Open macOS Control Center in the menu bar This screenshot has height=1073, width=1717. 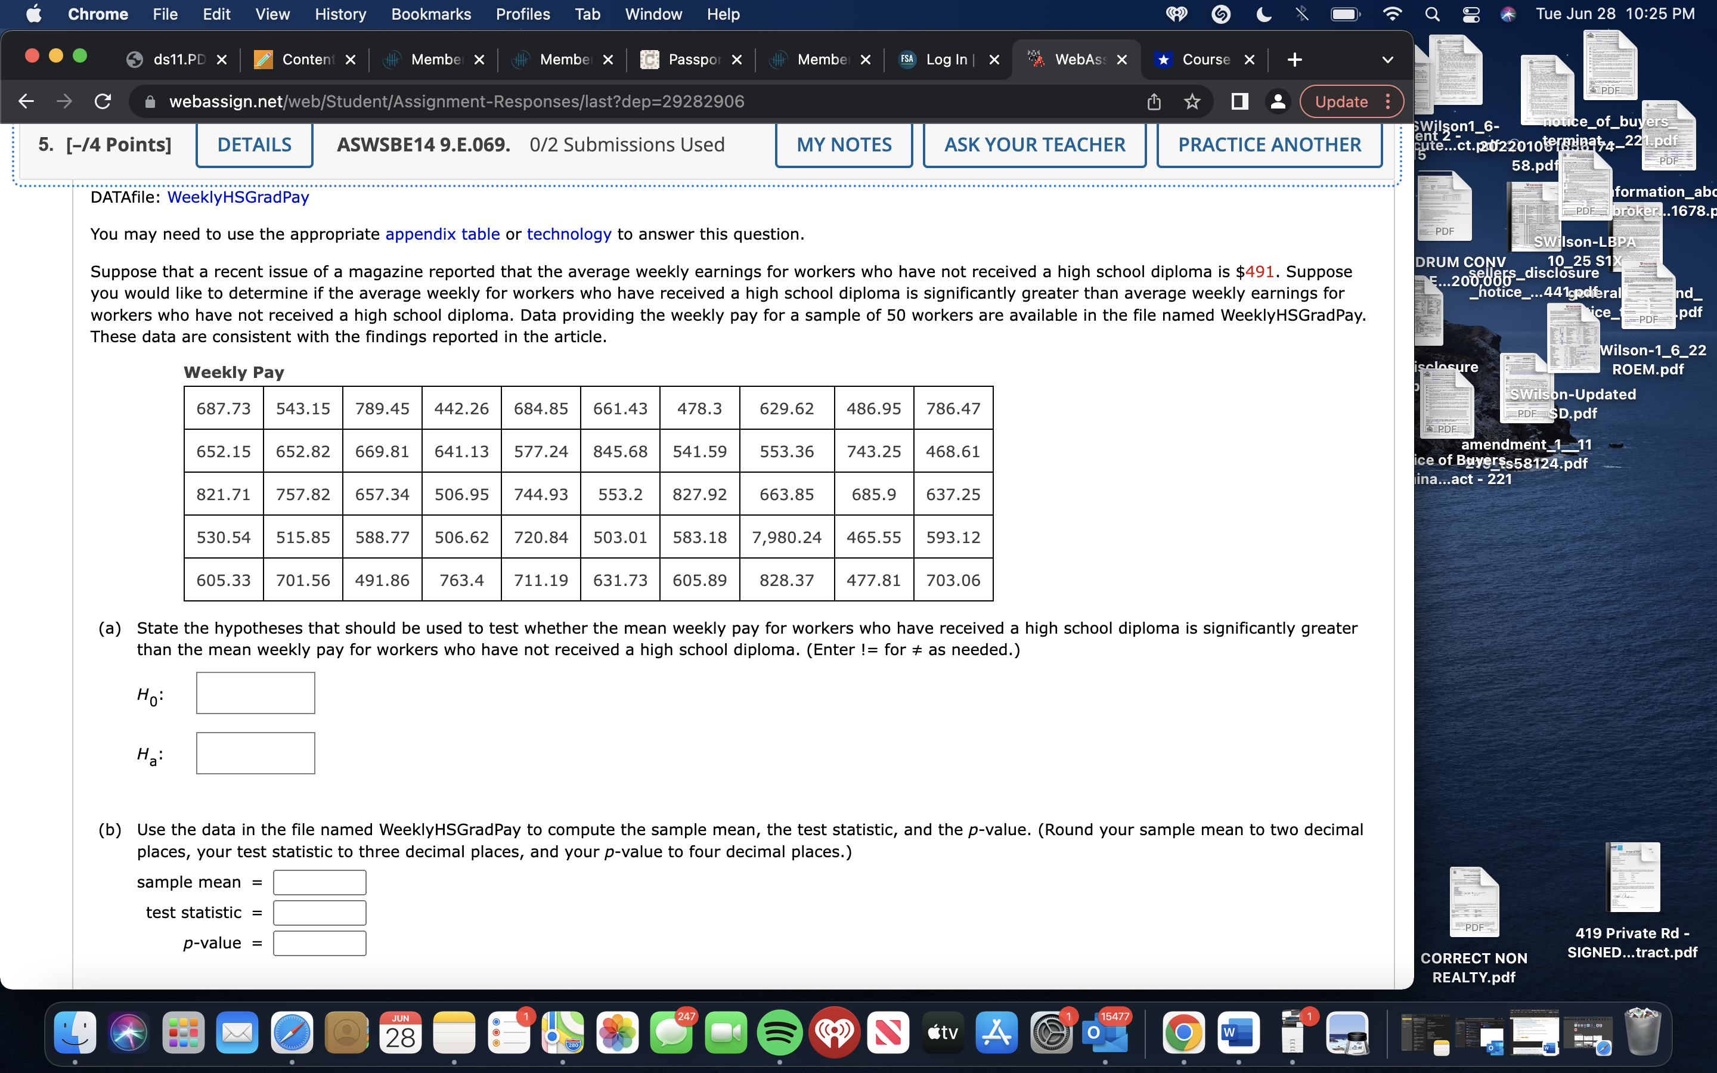click(1470, 14)
